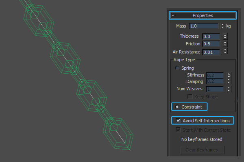Click the 'kg' unit label
Image resolution: width=244 pixels, height=162 pixels.
pyautogui.click(x=229, y=26)
